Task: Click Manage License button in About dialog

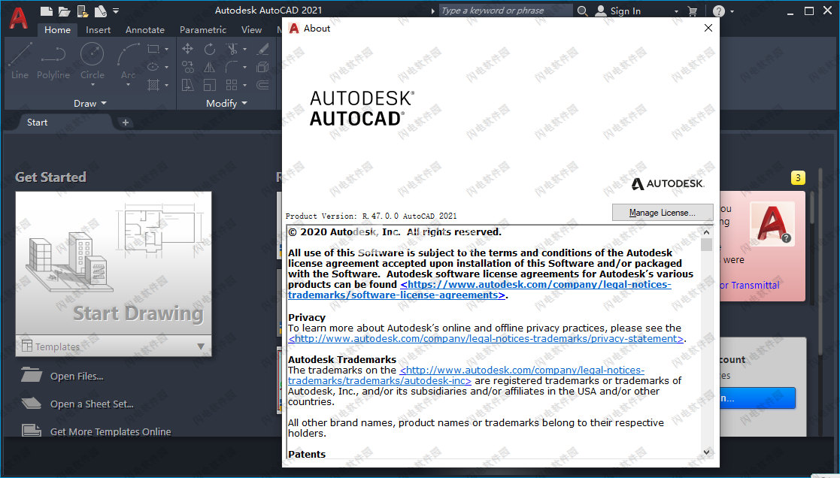Action: (663, 213)
